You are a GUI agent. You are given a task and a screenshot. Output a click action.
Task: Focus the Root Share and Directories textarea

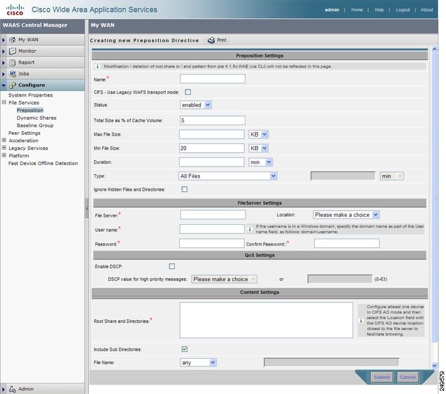click(266, 320)
